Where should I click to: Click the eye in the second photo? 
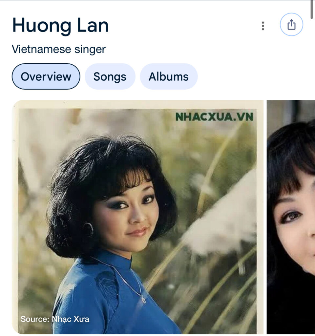291,217
